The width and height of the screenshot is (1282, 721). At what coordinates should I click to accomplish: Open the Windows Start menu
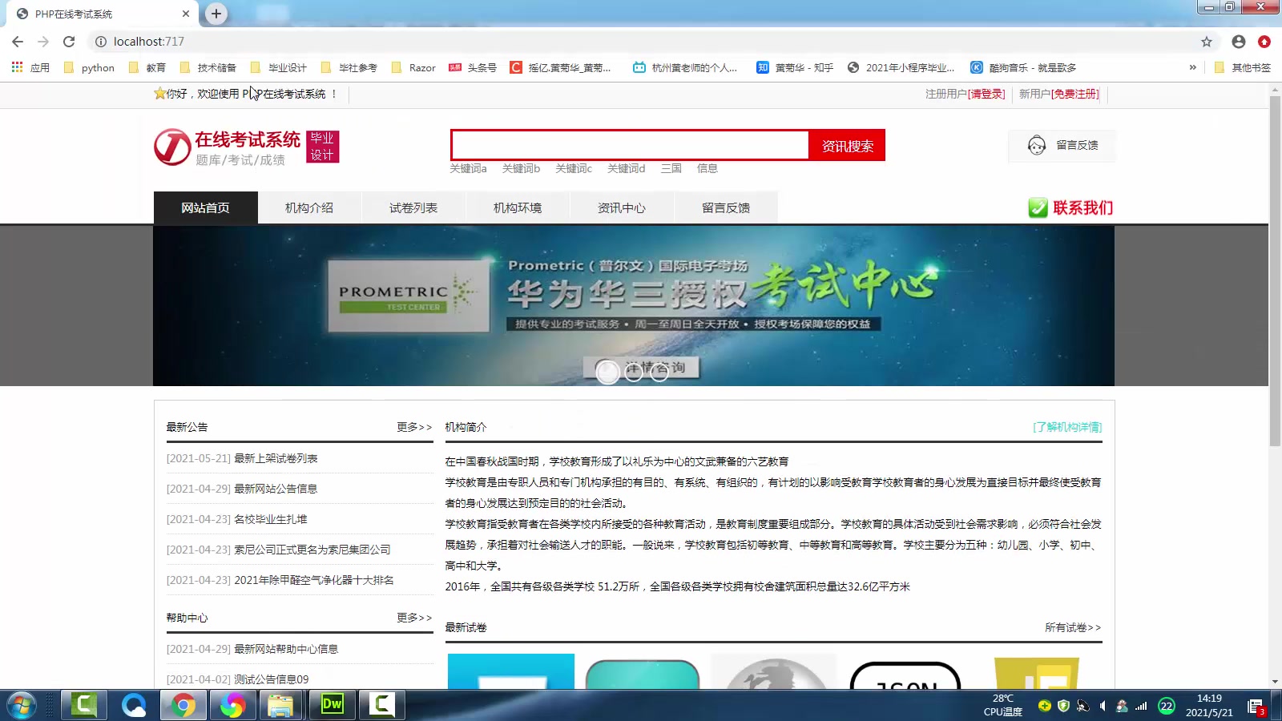pos(22,706)
